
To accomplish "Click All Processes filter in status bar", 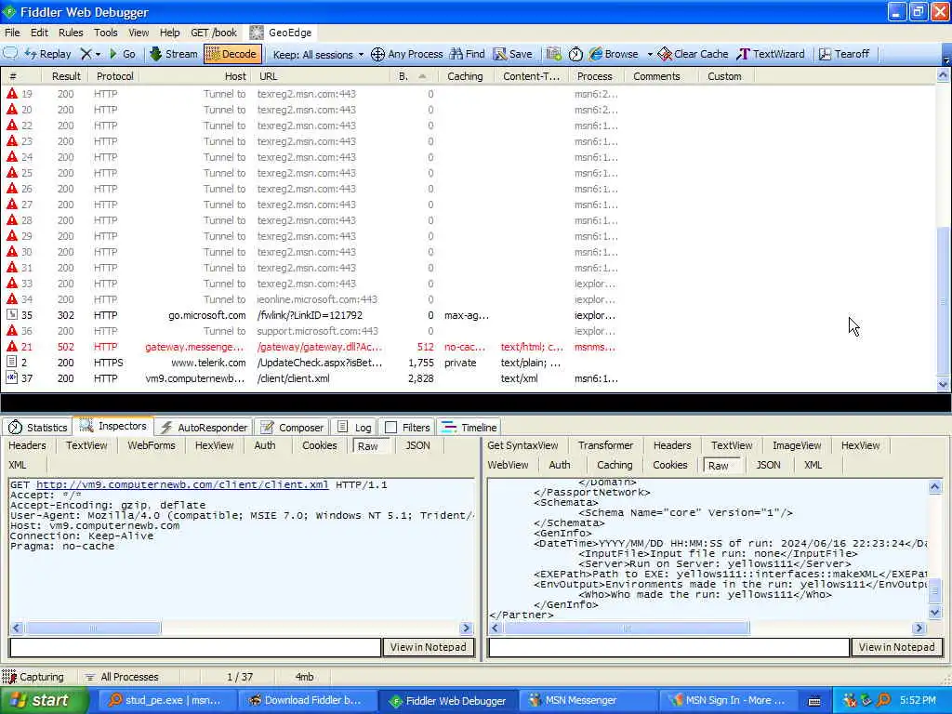I will [122, 677].
